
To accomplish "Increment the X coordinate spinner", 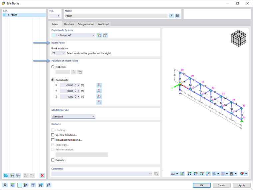I will (76, 84).
